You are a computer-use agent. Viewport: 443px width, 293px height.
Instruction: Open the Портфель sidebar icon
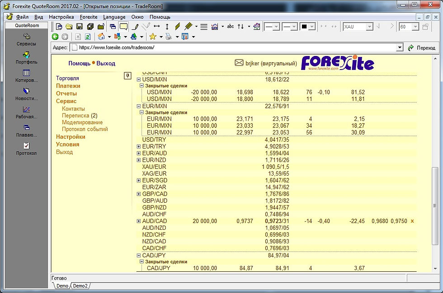(26, 58)
